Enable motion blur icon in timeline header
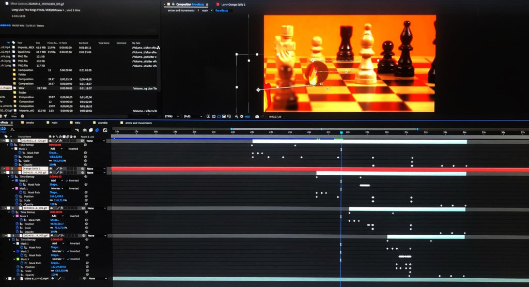Image resolution: width=529 pixels, height=287 pixels. pos(98,130)
